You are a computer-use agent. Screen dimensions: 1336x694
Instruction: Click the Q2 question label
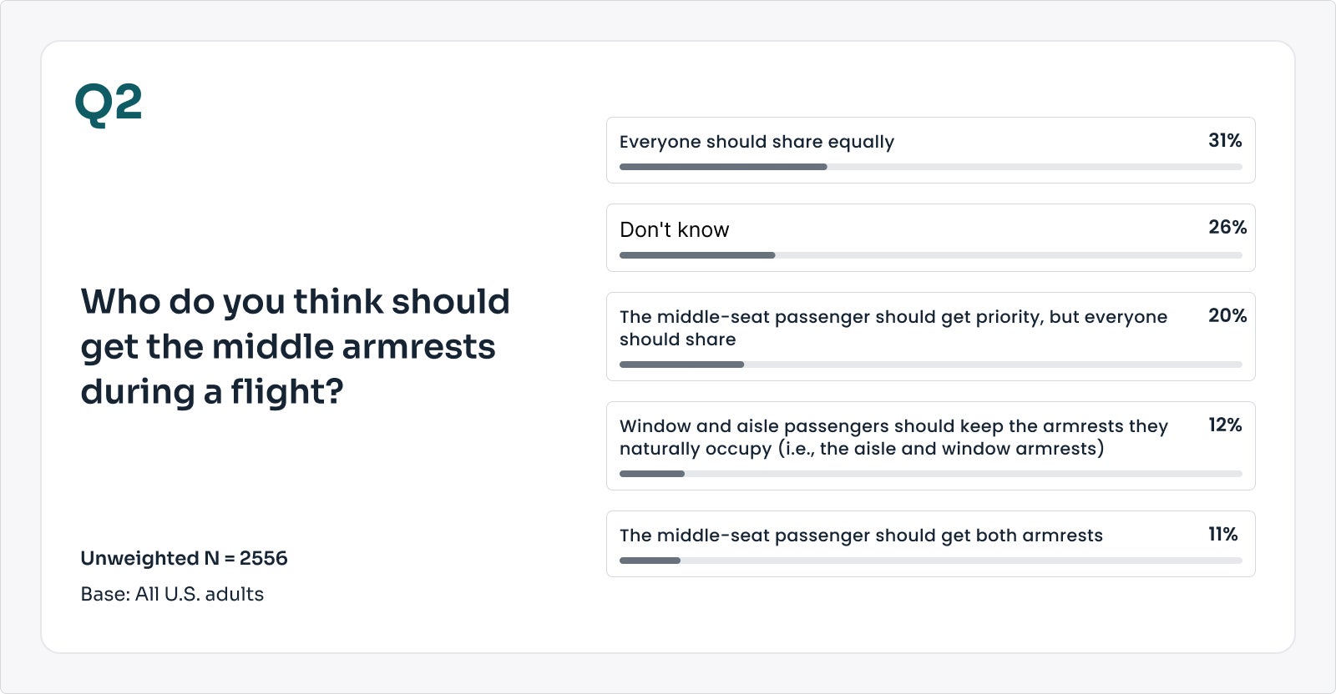click(109, 104)
